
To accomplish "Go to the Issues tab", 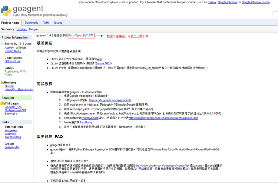I will point(58,23).
